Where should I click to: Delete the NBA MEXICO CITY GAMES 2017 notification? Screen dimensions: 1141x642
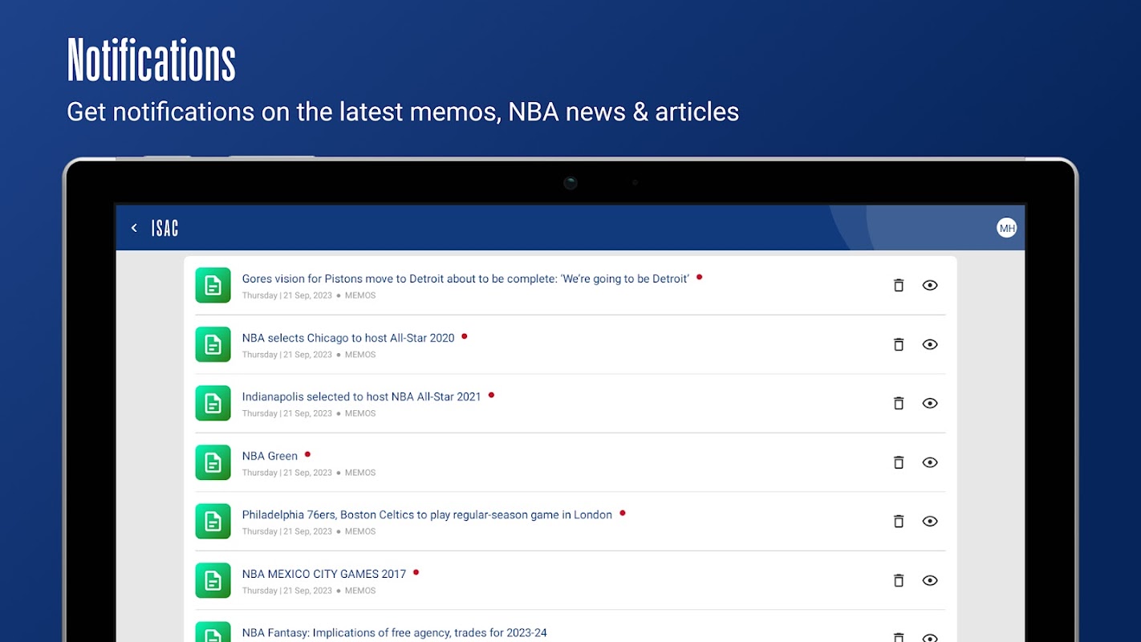pyautogui.click(x=899, y=580)
